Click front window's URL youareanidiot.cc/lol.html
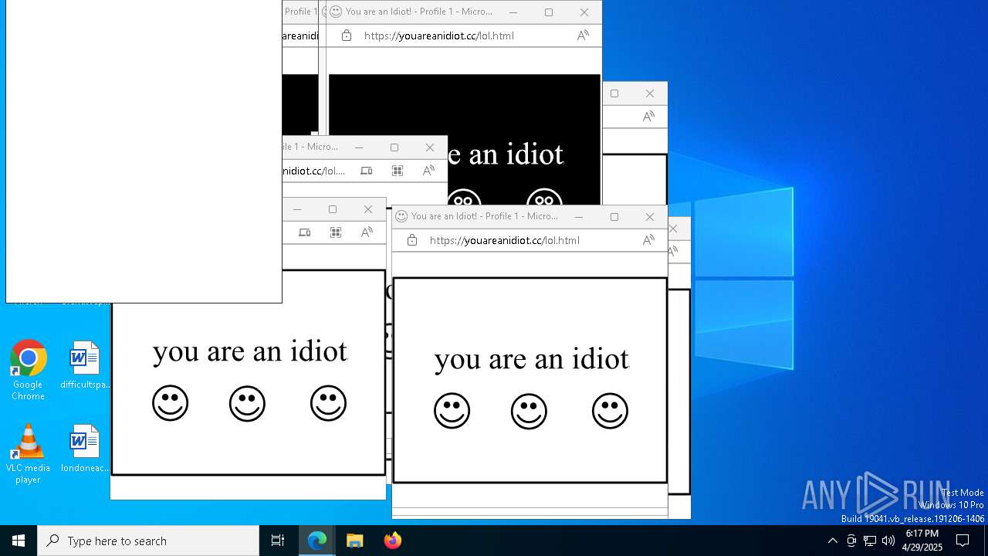 (x=504, y=240)
